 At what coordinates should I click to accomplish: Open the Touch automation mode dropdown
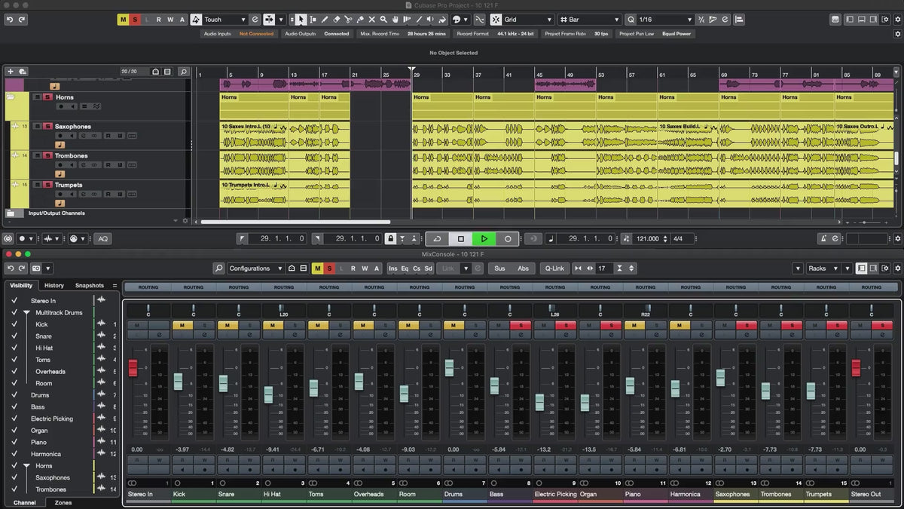click(x=224, y=20)
